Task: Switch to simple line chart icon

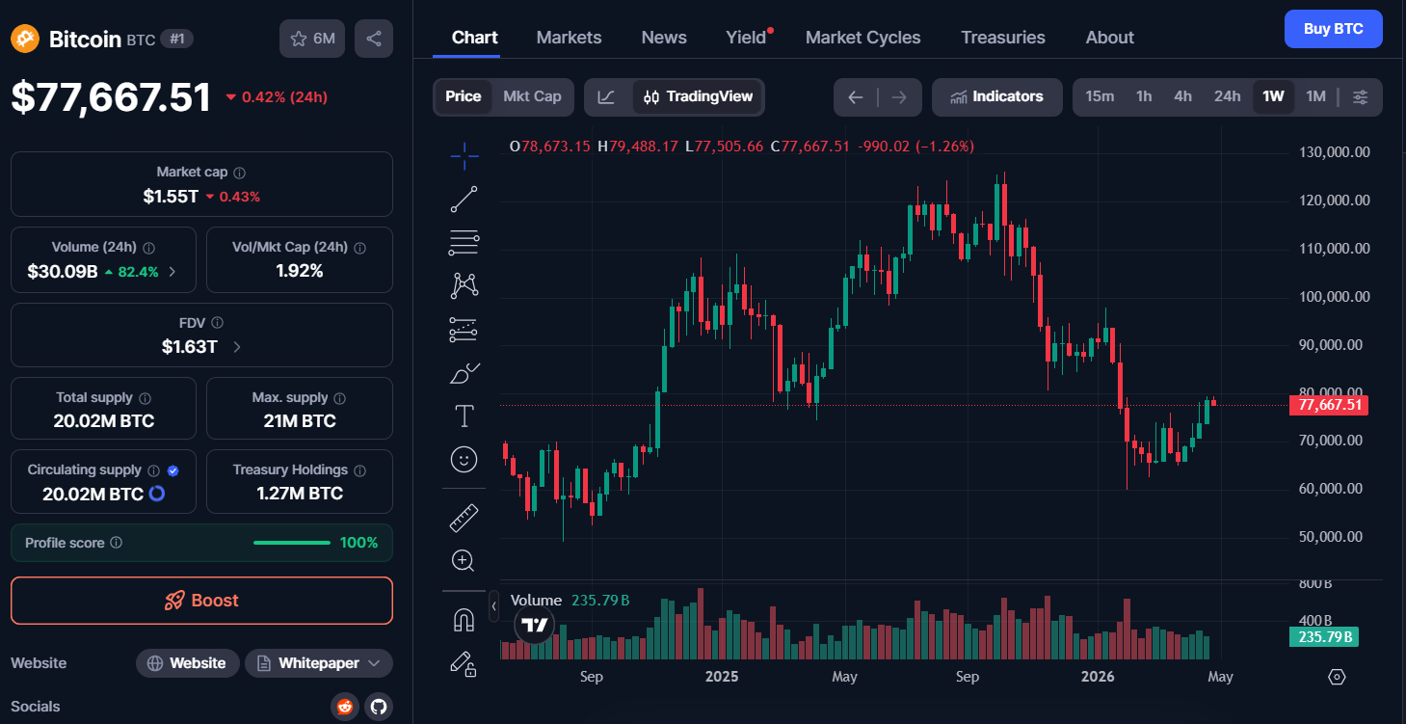Action: coord(606,97)
